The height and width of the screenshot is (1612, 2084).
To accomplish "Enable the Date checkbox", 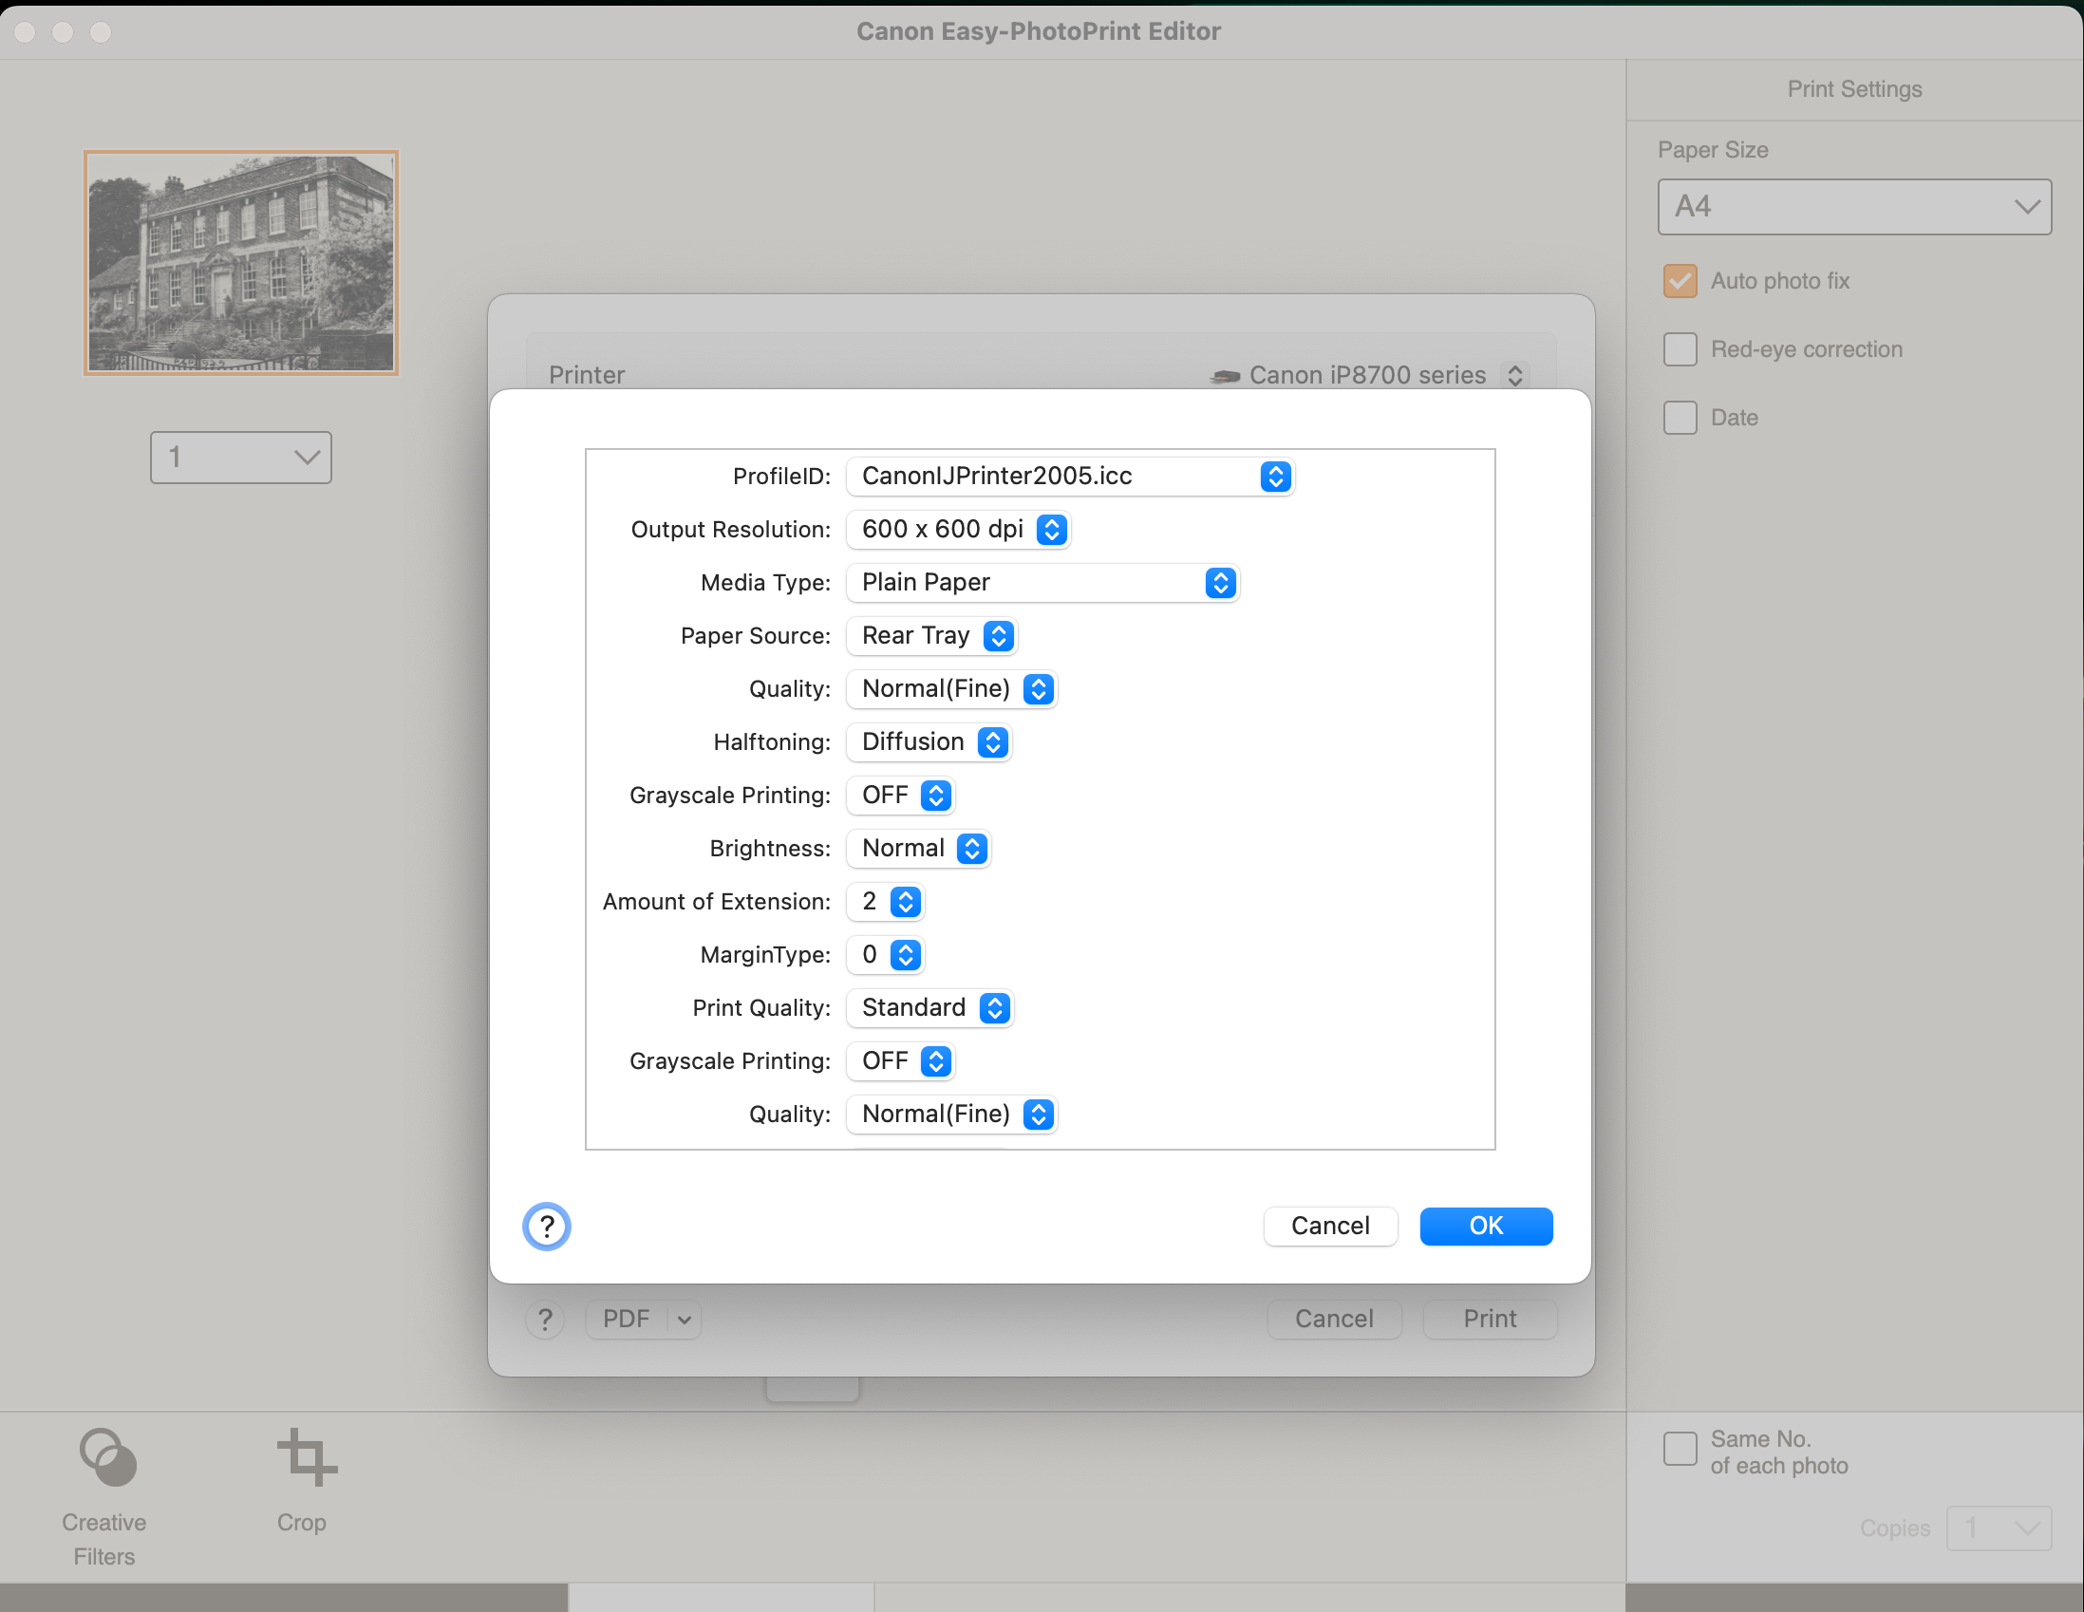I will [x=1680, y=417].
